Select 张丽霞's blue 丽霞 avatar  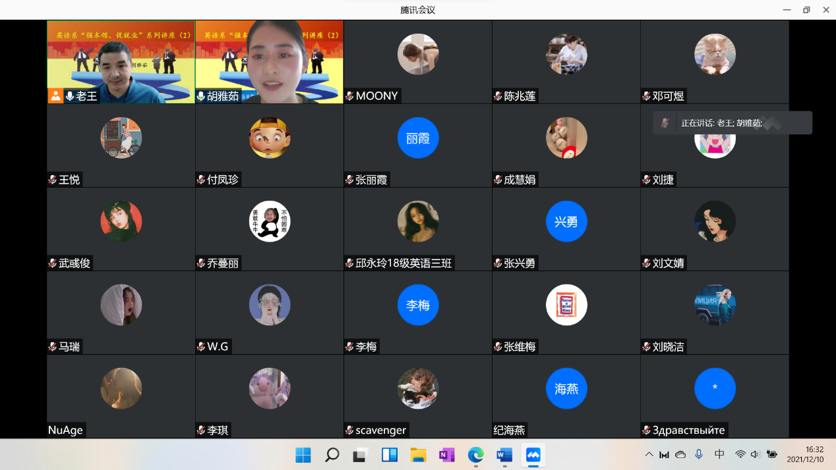coord(418,138)
